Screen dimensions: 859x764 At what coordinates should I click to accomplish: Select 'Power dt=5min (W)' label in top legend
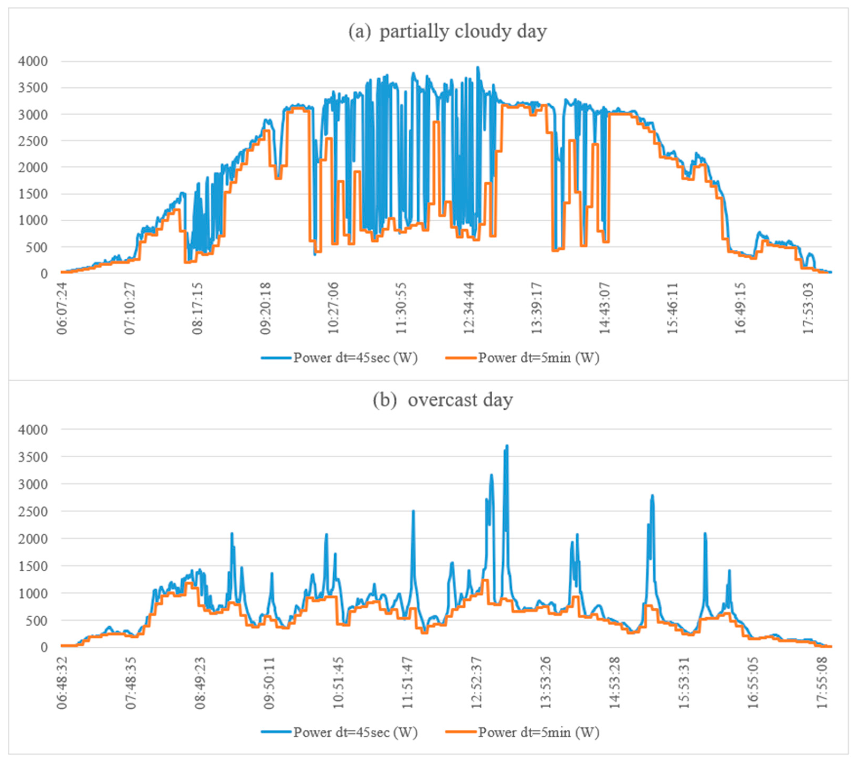pos(539,358)
